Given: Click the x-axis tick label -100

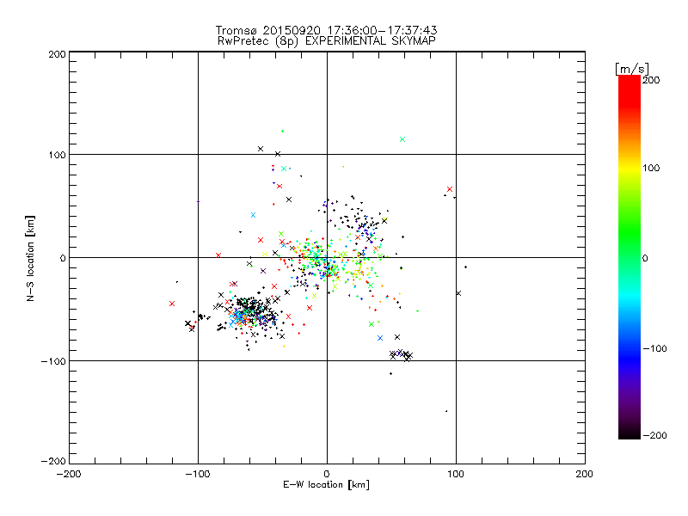Looking at the screenshot, I should coord(198,474).
